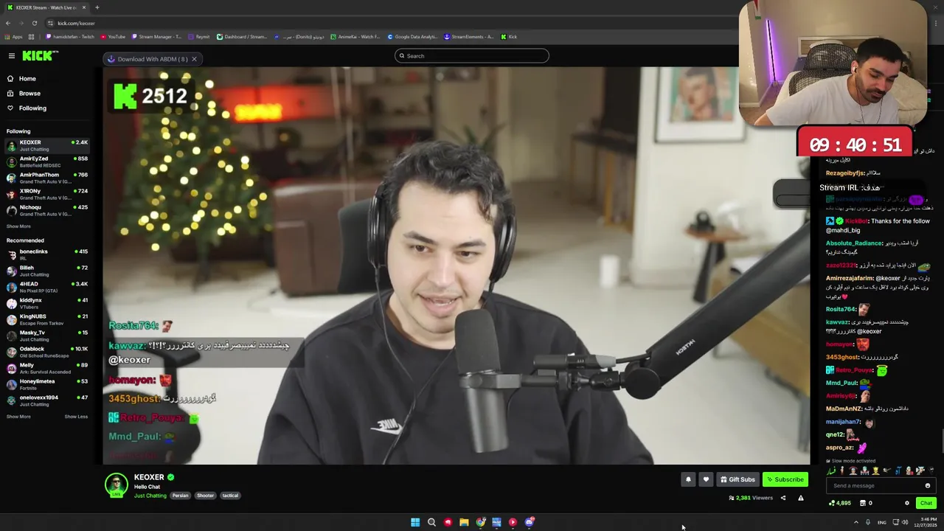Focus the Kick search box

472,56
